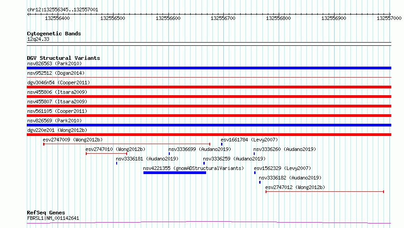
Task: Open variant dgv3046n54 (Cooper2011) label
Action: click(59, 82)
